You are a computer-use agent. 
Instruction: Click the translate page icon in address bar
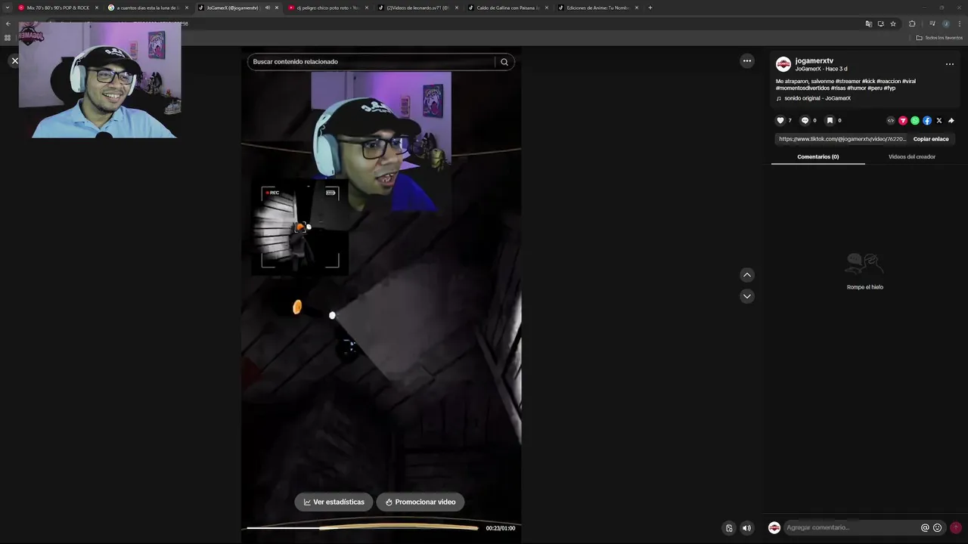[x=868, y=23]
